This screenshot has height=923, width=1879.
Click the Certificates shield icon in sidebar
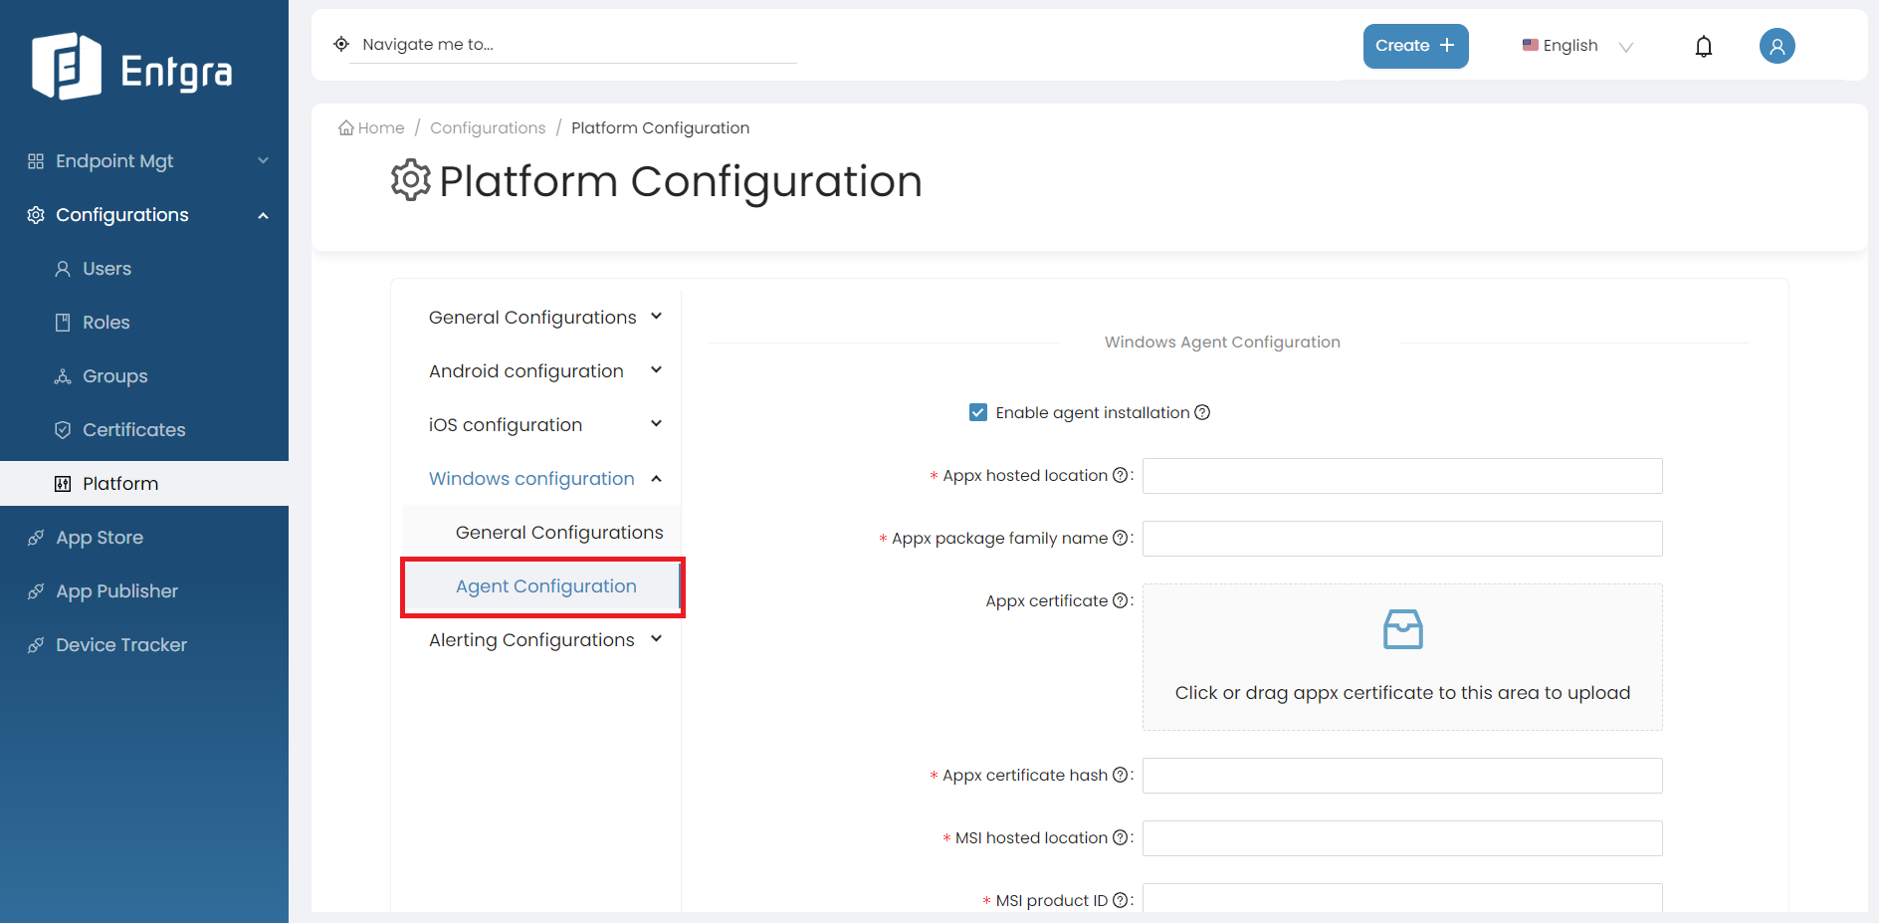(63, 430)
